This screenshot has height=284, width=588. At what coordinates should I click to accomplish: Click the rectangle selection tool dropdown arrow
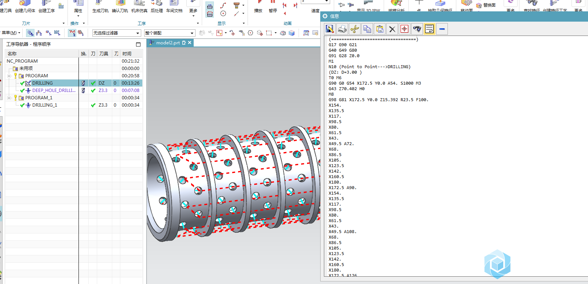pos(275,33)
